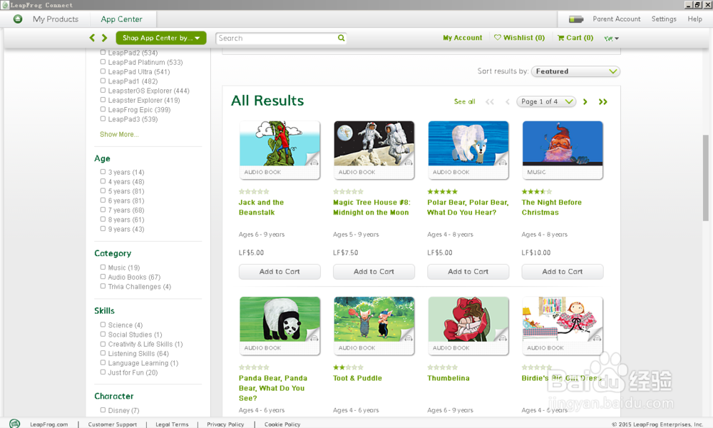Click the battery status icon
The width and height of the screenshot is (713, 428).
coord(576,19)
